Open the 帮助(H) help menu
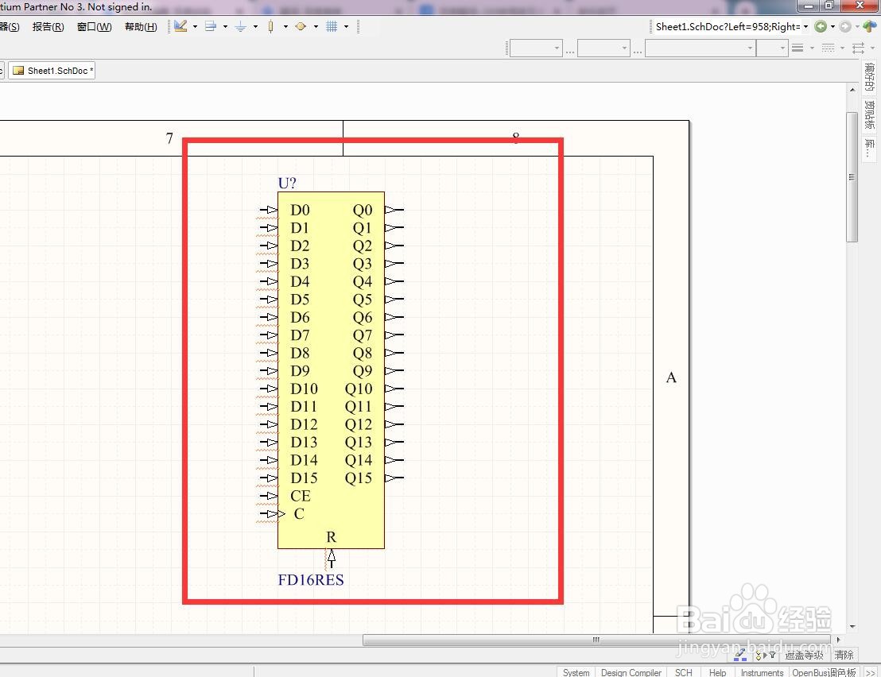Viewport: 881px width, 677px height. click(141, 27)
